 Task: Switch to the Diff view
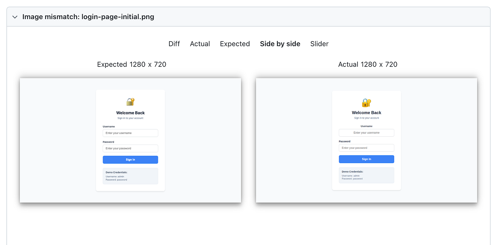174,44
